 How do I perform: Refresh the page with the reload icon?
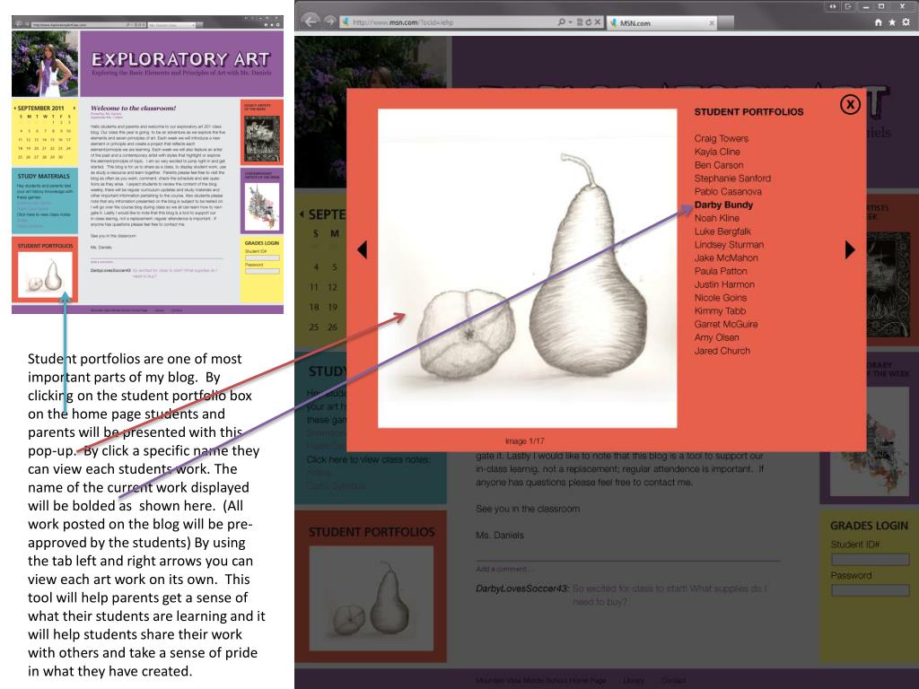tap(589, 22)
